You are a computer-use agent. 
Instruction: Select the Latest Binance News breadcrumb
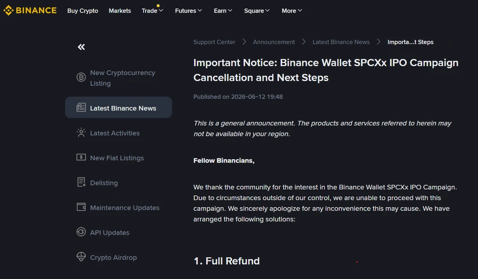(x=341, y=42)
